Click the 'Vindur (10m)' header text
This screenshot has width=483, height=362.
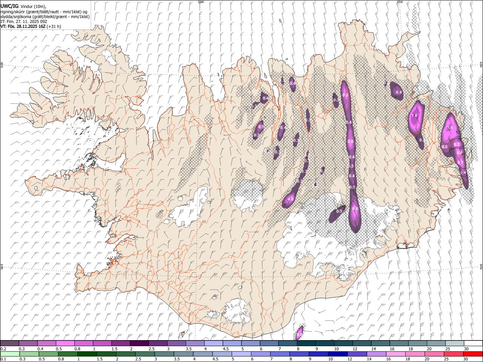[x=32, y=7]
